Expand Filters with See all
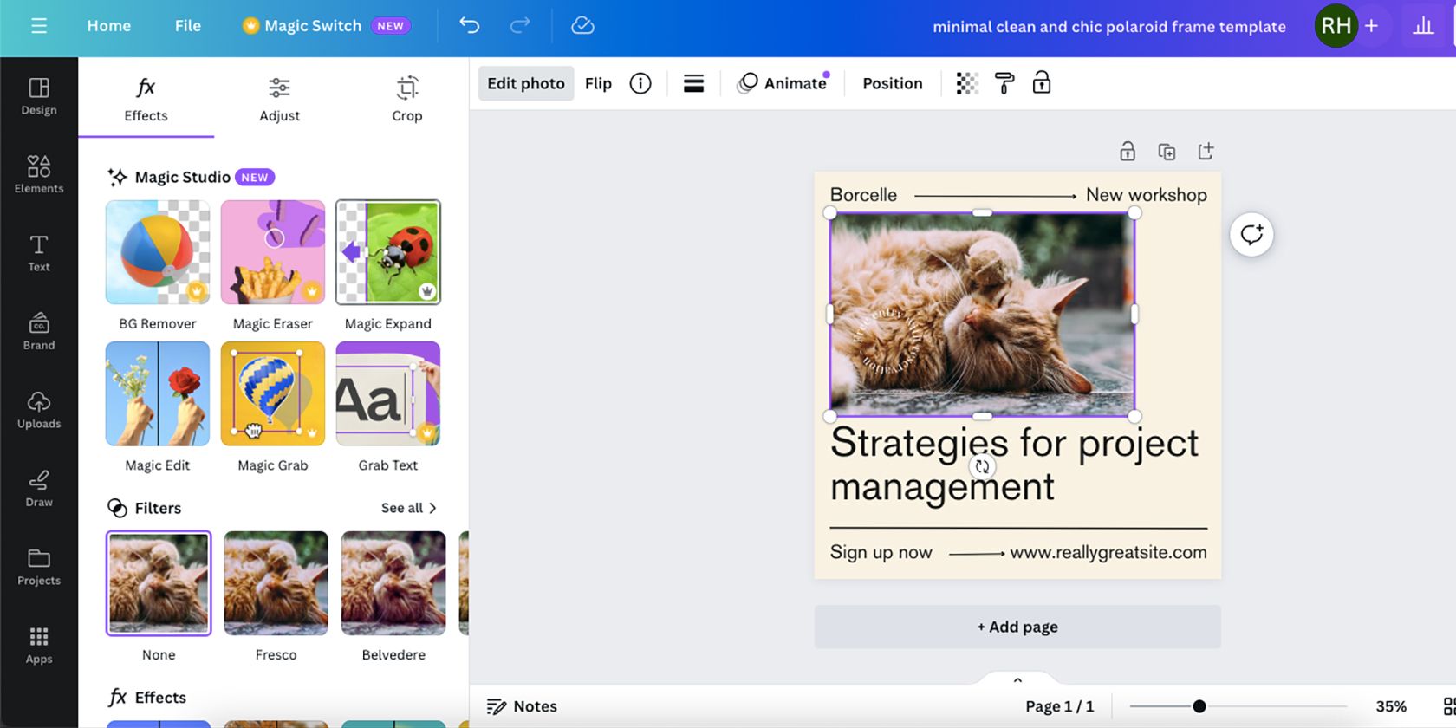 point(408,508)
